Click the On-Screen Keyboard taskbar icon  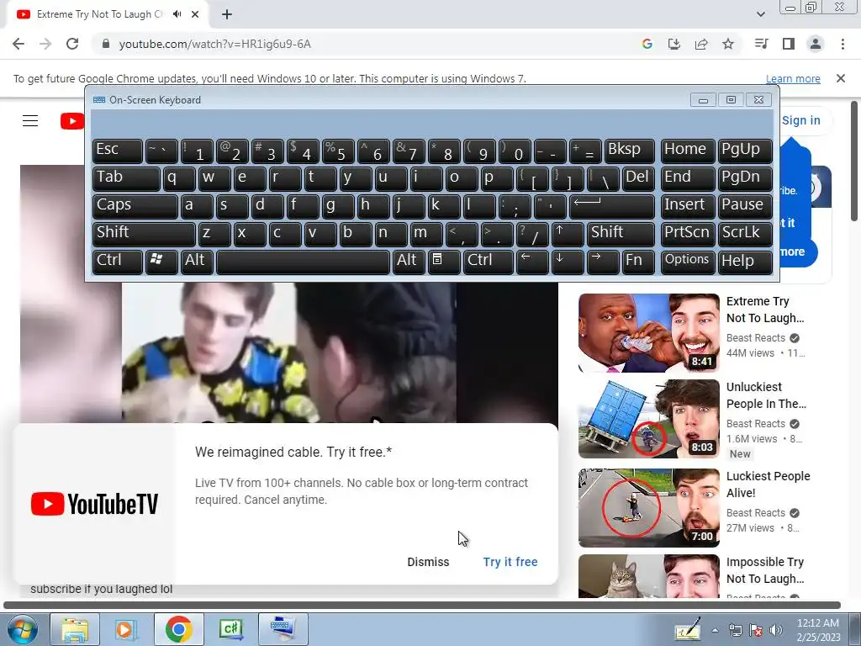coord(283,629)
